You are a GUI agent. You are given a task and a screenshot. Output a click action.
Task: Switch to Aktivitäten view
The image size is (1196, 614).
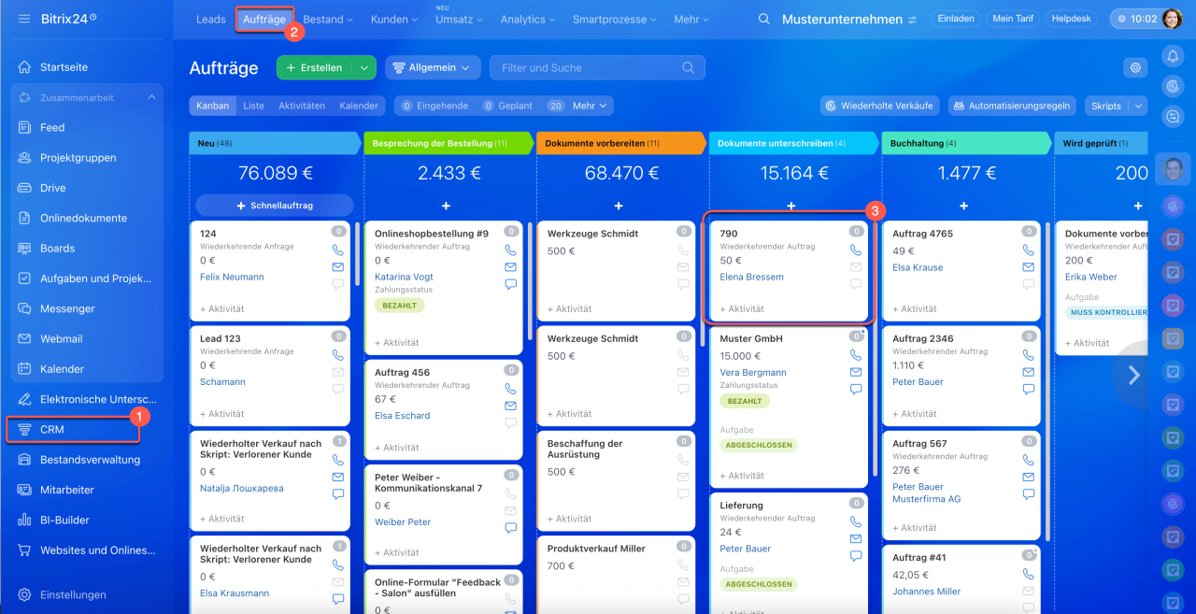point(302,106)
